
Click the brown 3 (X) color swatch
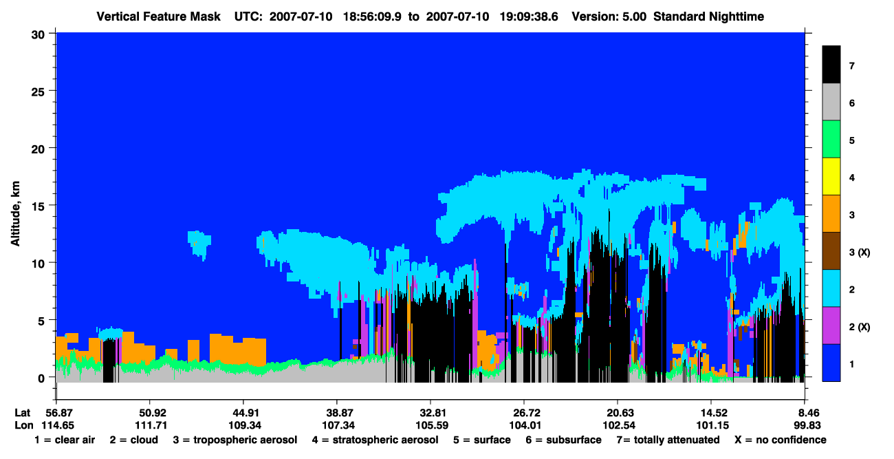pyautogui.click(x=831, y=251)
